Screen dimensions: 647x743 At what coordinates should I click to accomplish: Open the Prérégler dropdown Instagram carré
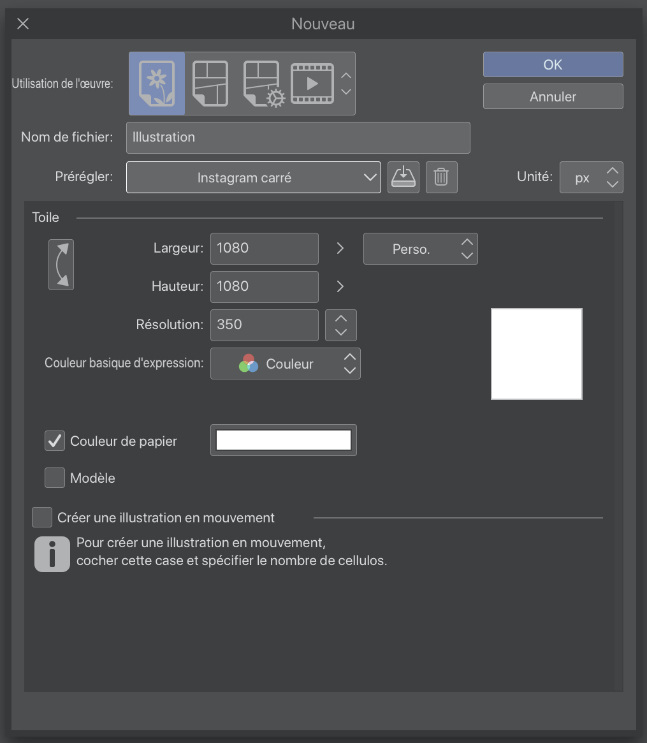tap(253, 177)
